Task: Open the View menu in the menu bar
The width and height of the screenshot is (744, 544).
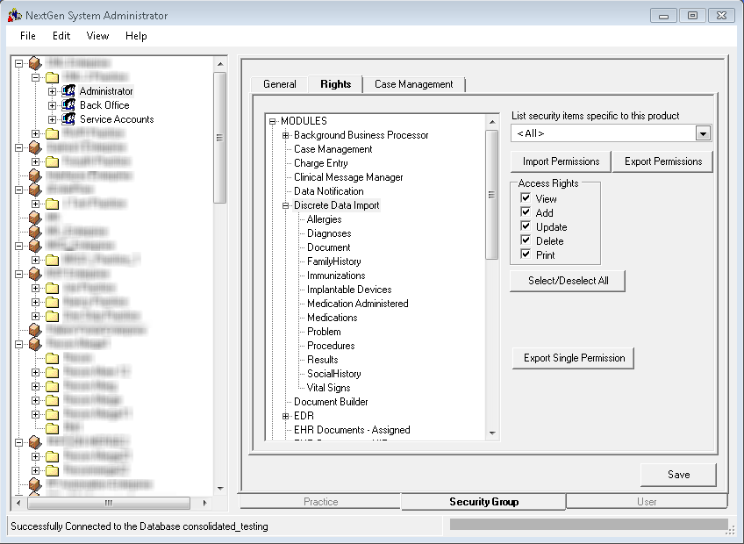Action: [x=97, y=36]
